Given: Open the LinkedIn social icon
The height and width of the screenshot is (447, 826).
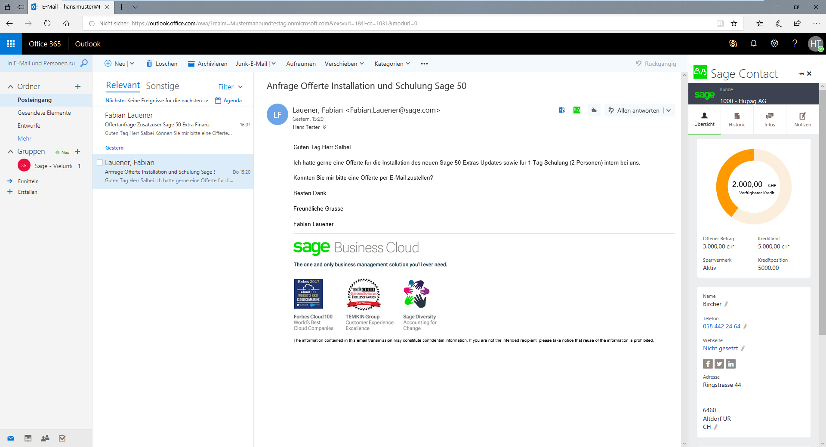Looking at the screenshot, I should click(731, 364).
